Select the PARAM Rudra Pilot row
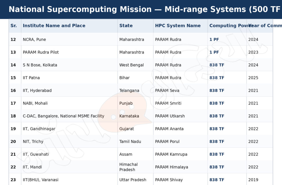 (x=141, y=52)
